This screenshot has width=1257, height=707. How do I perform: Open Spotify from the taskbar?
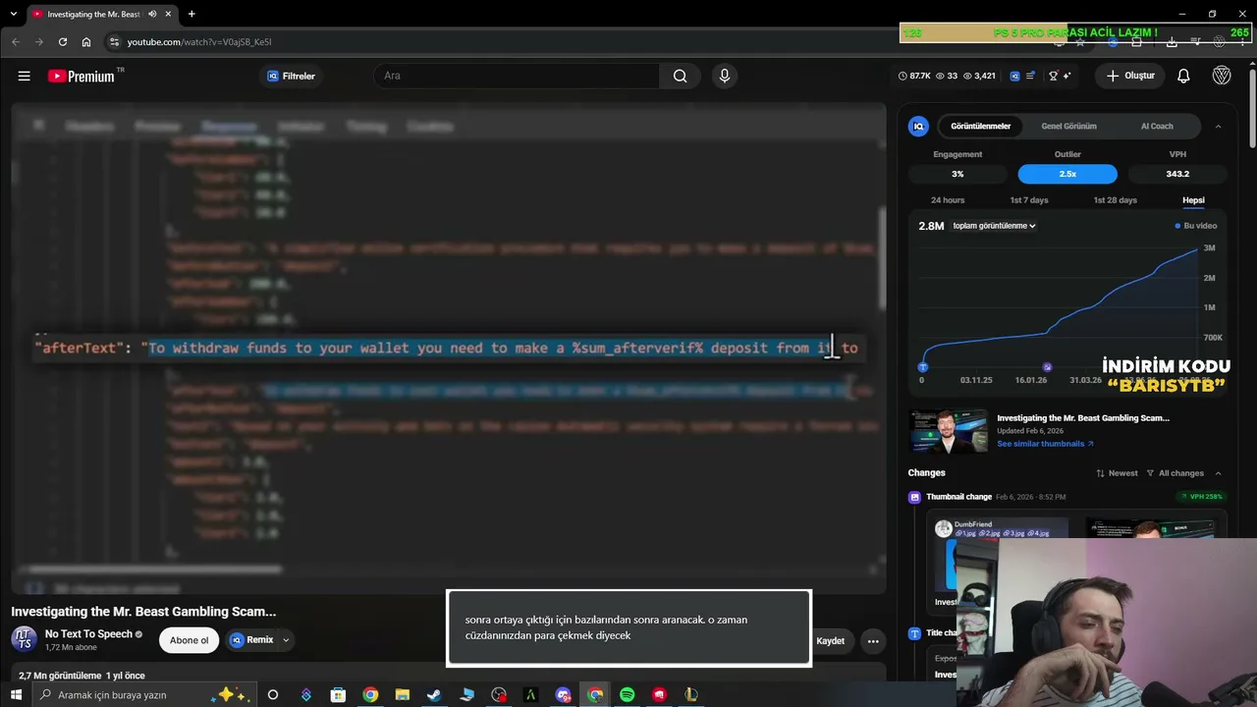(x=627, y=694)
